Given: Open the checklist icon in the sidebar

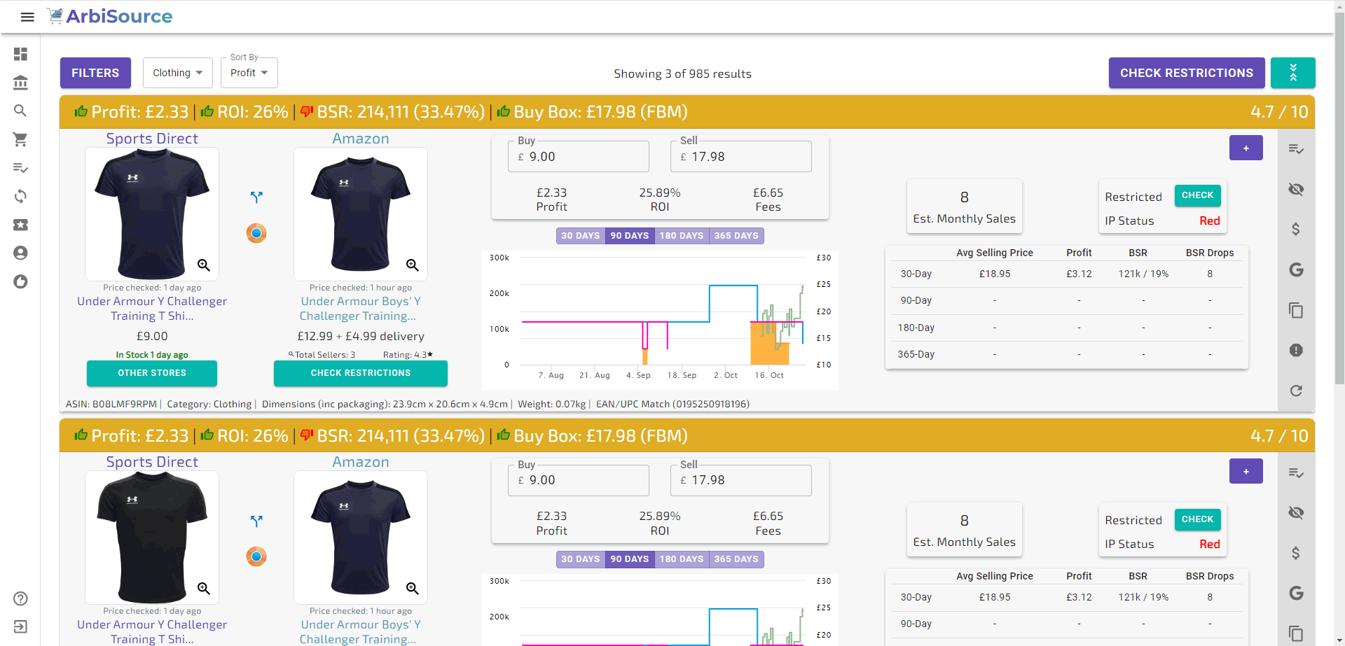Looking at the screenshot, I should click(x=20, y=168).
